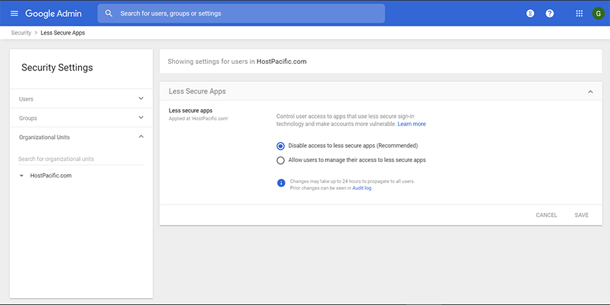Viewport: 610px width, 305px height.
Task: Open the main hamburger menu
Action: pos(14,14)
